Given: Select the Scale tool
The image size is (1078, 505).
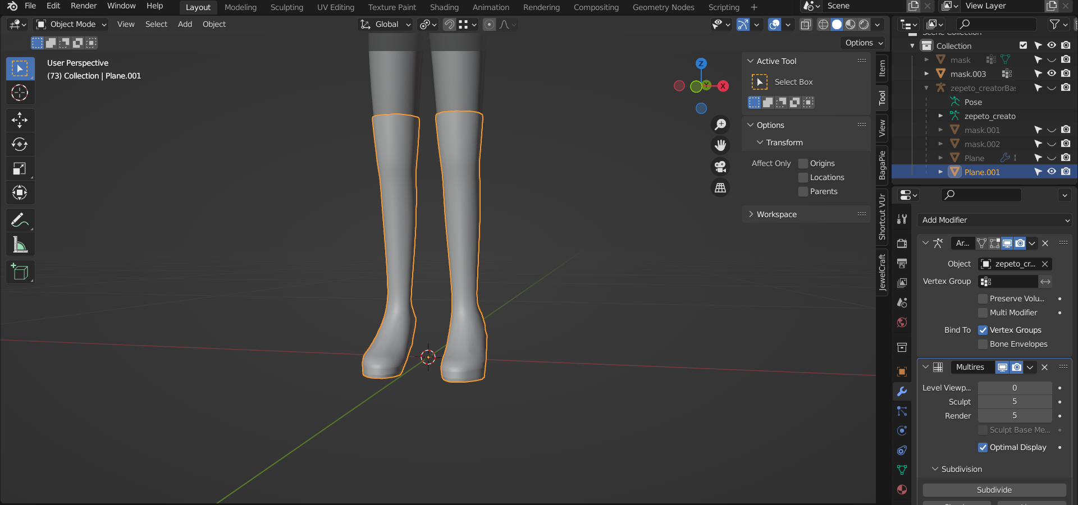Looking at the screenshot, I should point(20,169).
